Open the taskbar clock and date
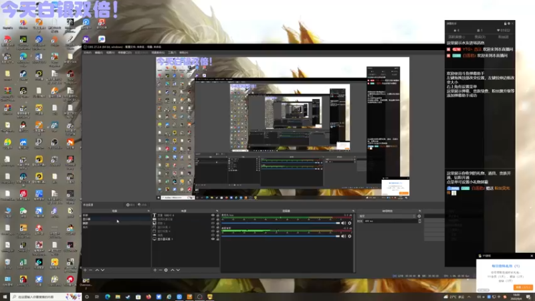This screenshot has width=535, height=301. 516,297
